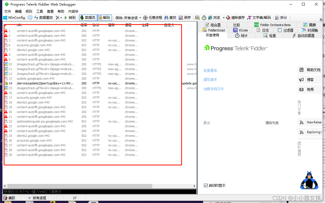The image size is (325, 203).
Task: Switch to the 检查 inspectors tab
Action: coord(269,36)
